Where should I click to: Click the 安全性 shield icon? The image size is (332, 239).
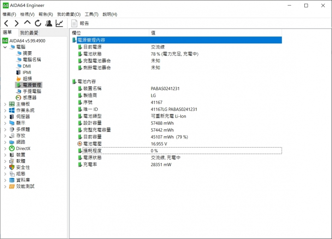coord(12,167)
